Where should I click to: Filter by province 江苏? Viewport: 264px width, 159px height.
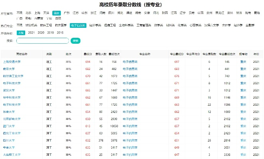point(75,13)
